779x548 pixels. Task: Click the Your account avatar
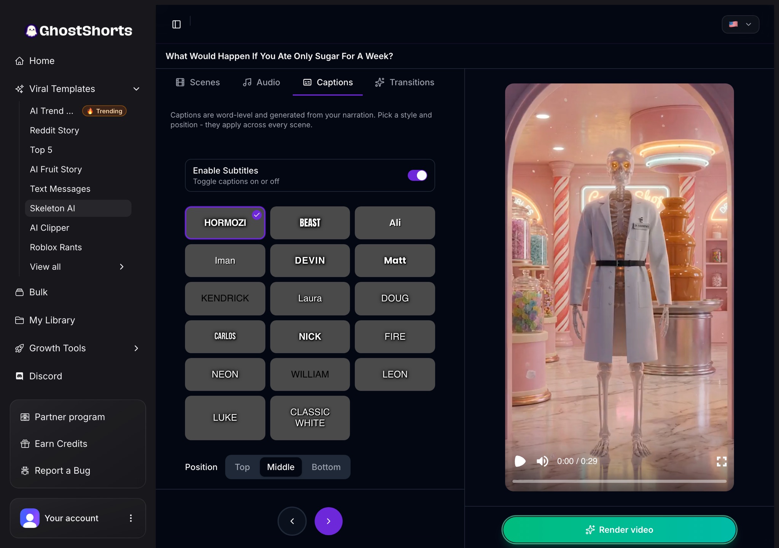pyautogui.click(x=30, y=518)
